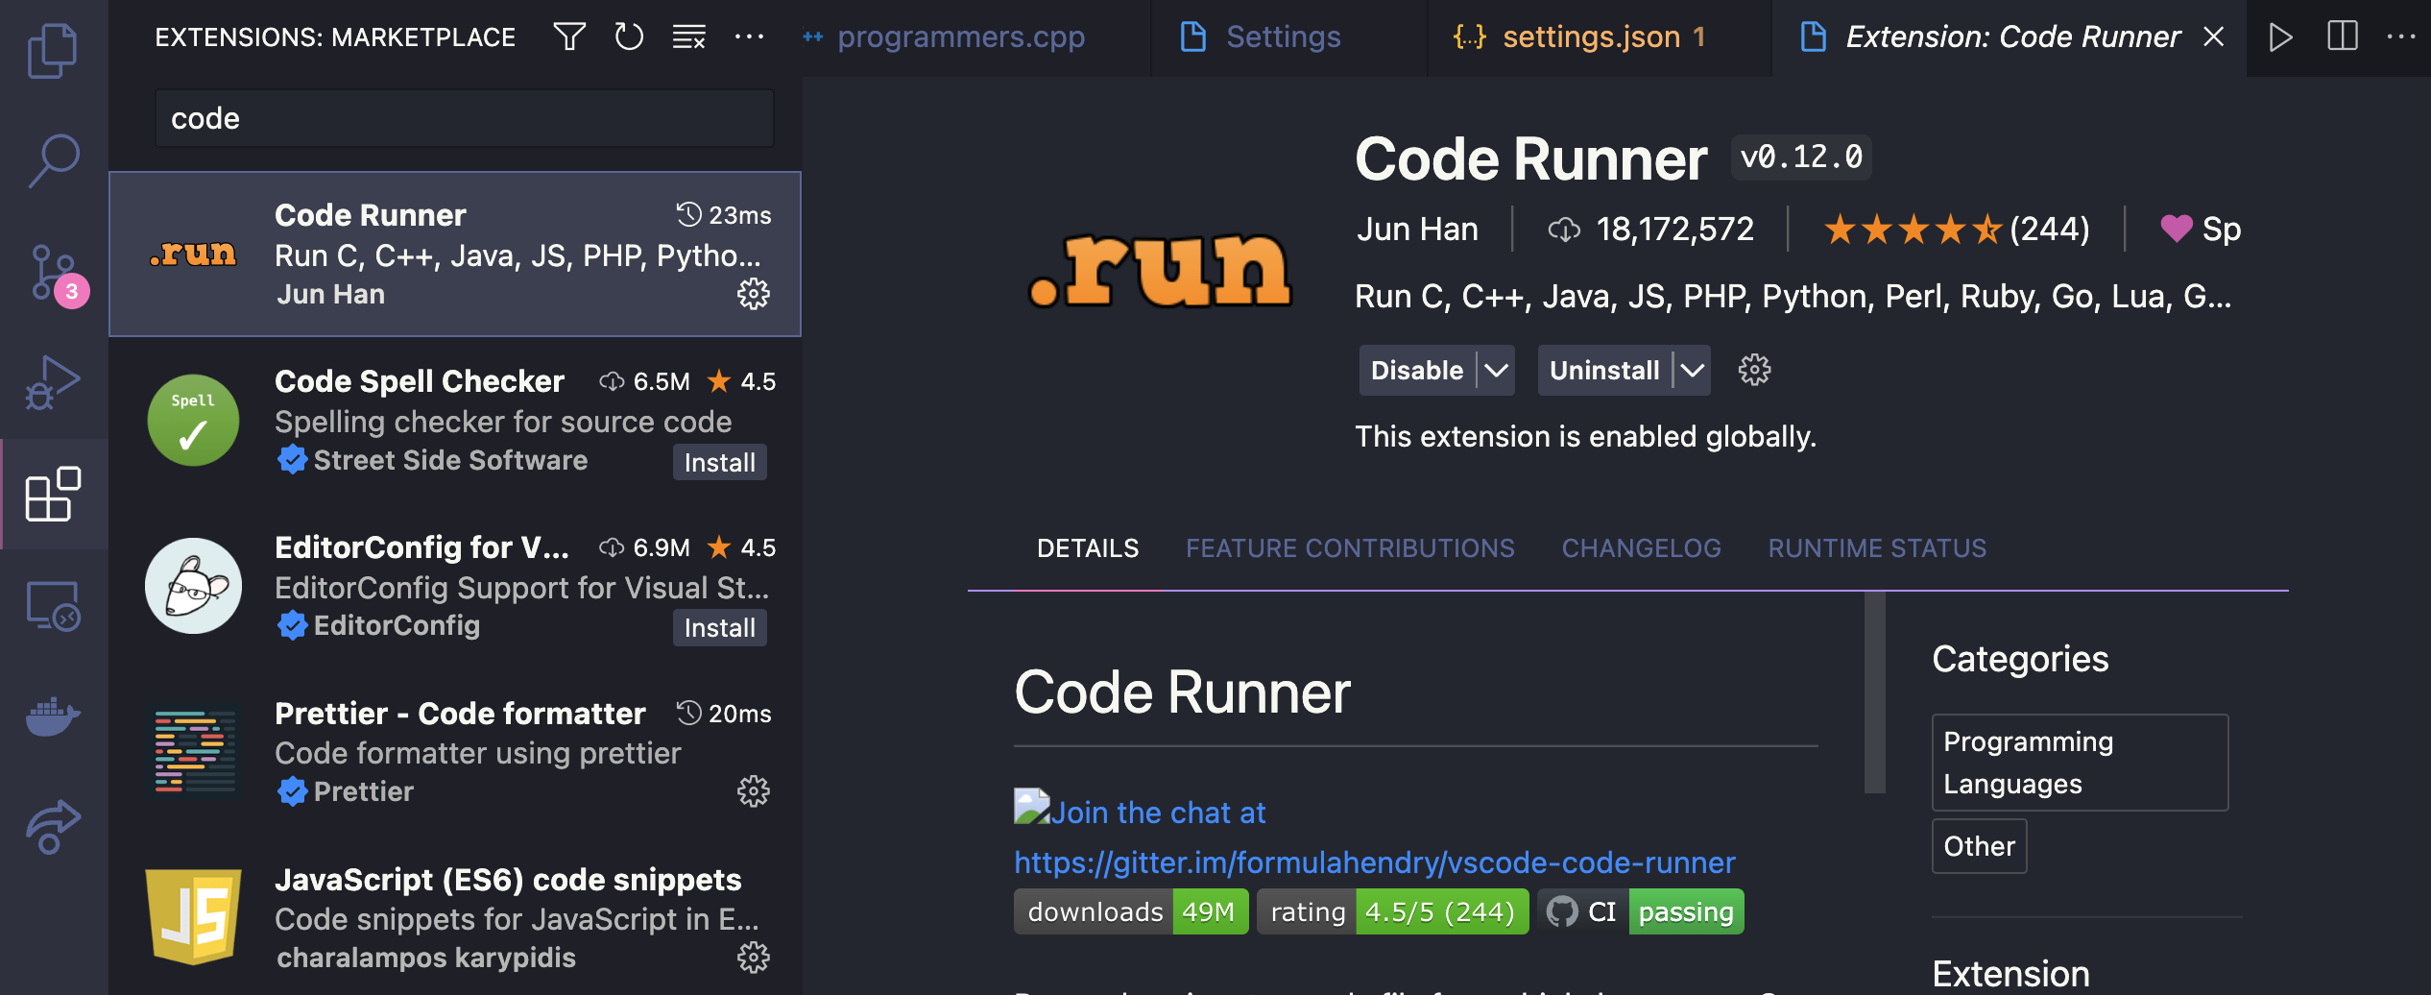The image size is (2431, 995).
Task: Open the Explorer view in activity bar
Action: click(x=53, y=50)
